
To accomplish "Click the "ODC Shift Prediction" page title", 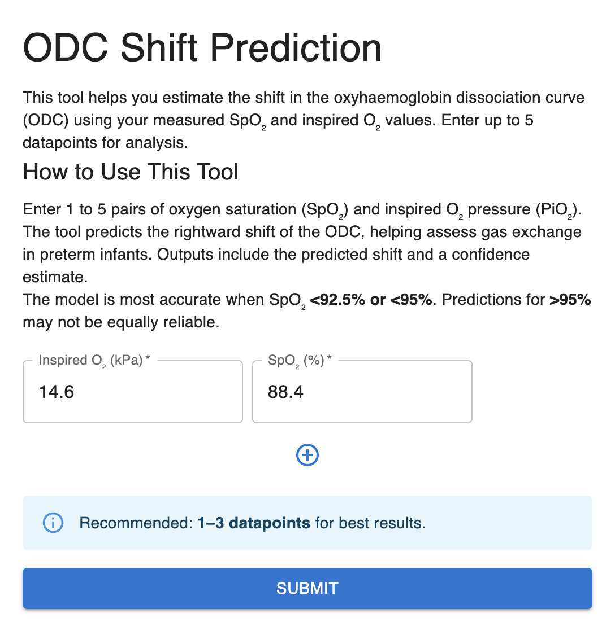I will 202,49.
